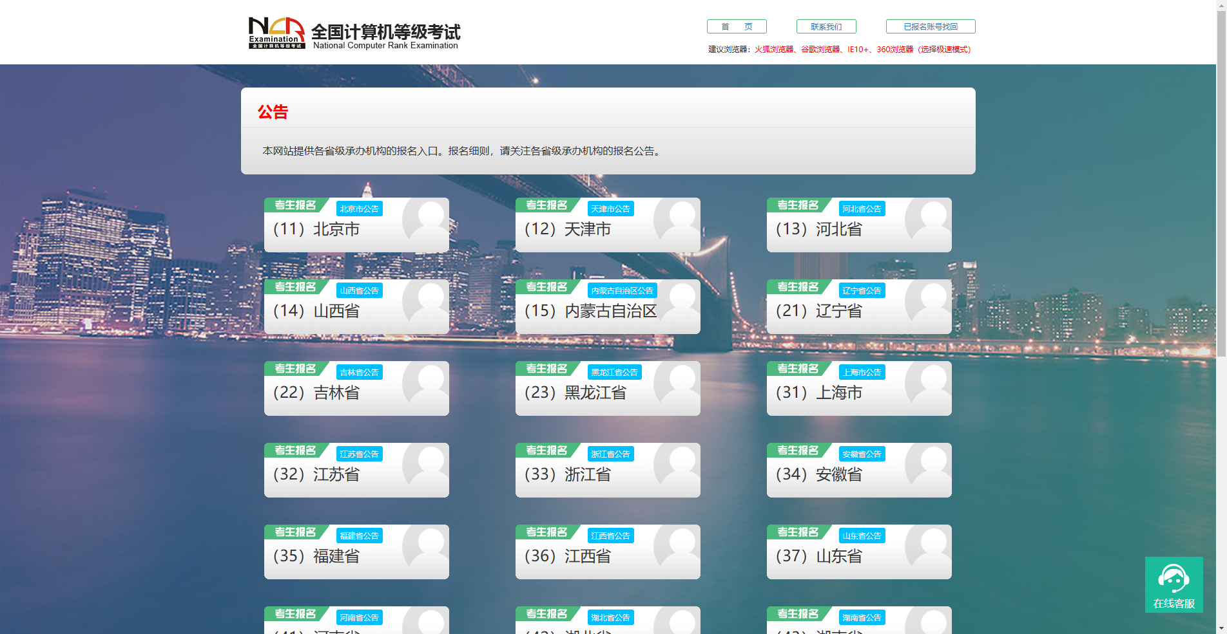Screen dimensions: 1227x634
Task: Open the 北京市公告 announcement link
Action: 359,209
